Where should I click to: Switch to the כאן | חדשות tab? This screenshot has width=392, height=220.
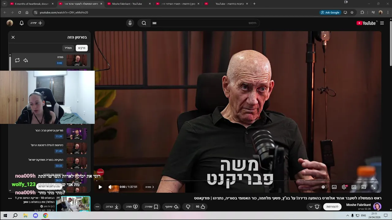178,4
